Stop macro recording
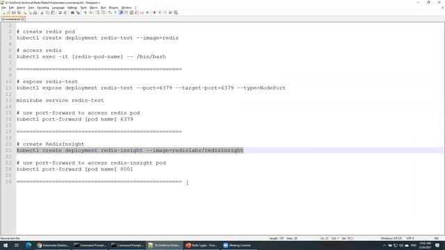Image resolution: width=445 pixels, height=250 pixels. click(x=160, y=12)
